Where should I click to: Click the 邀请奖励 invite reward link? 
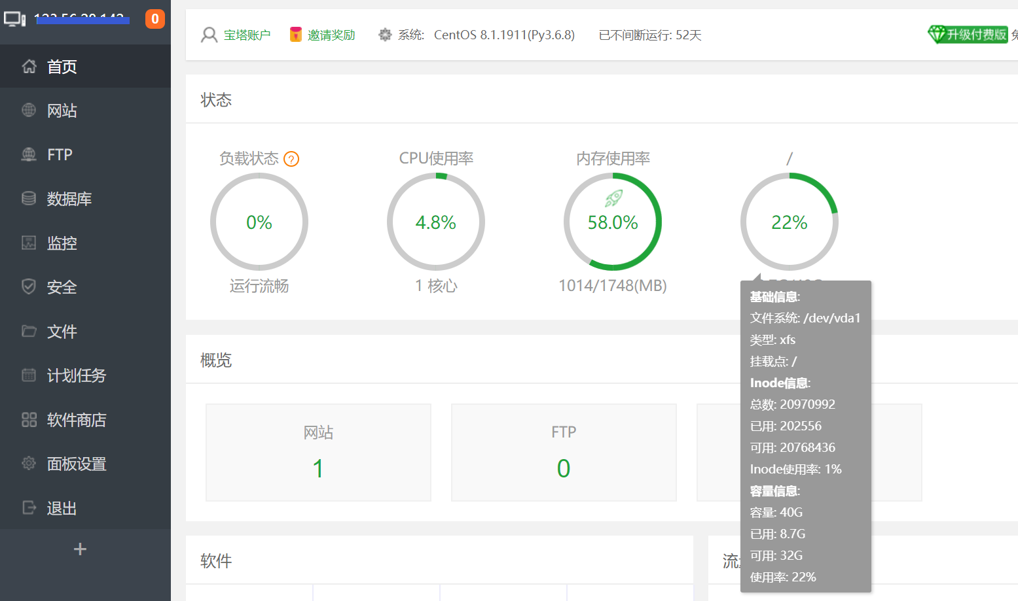click(331, 35)
